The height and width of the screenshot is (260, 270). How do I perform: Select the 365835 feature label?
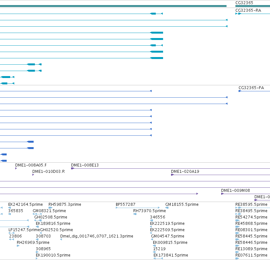(x=16, y=211)
